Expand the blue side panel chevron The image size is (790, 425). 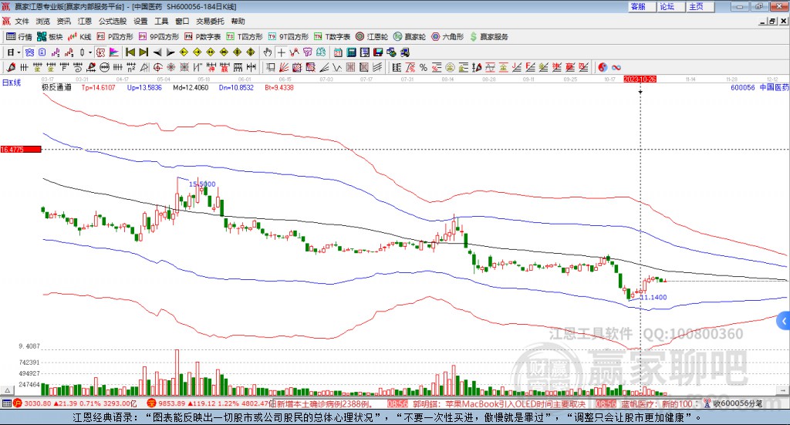click(x=784, y=321)
